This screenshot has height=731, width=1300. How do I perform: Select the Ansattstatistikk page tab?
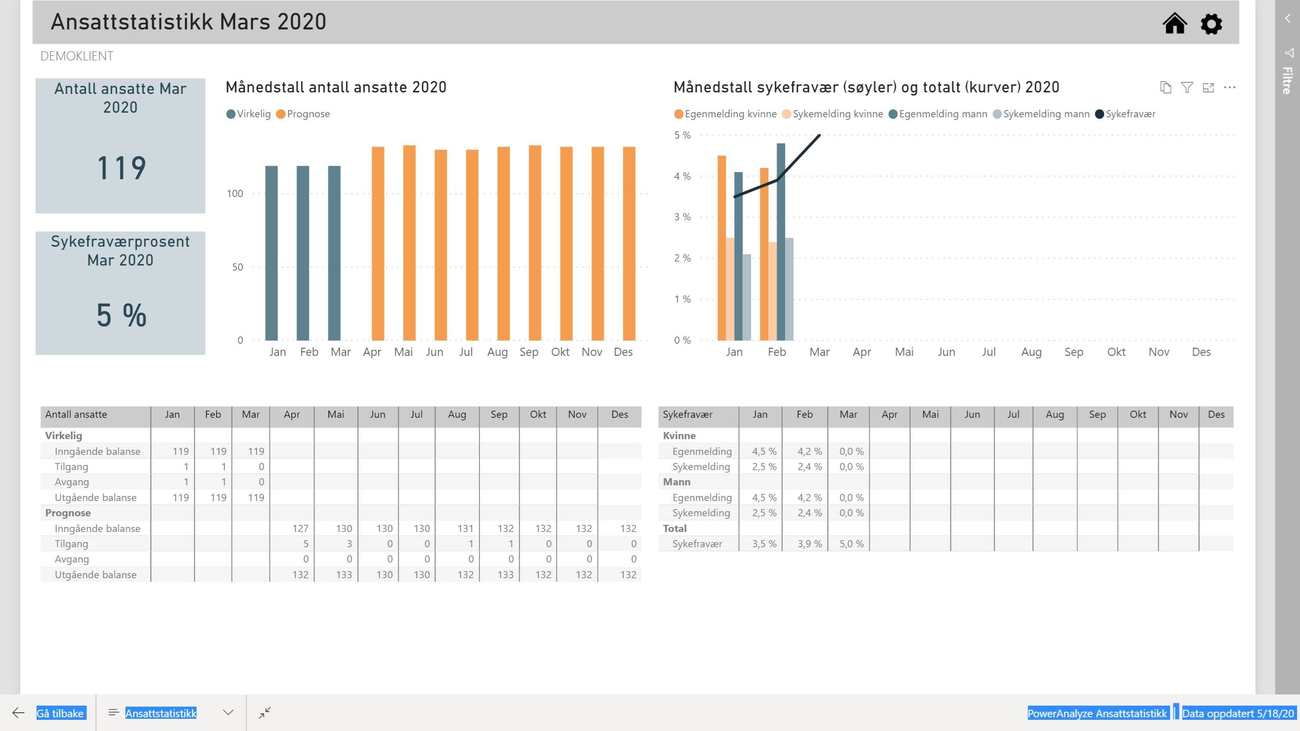[160, 713]
